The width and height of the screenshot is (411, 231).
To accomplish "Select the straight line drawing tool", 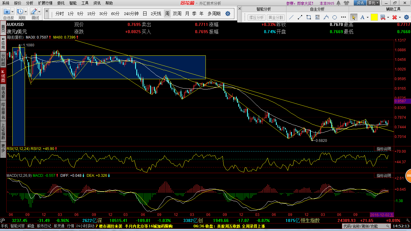I will (x=291, y=17).
